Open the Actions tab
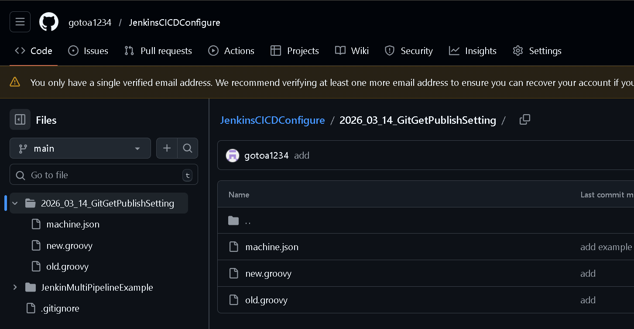Screen dimensions: 634x329 point(231,51)
